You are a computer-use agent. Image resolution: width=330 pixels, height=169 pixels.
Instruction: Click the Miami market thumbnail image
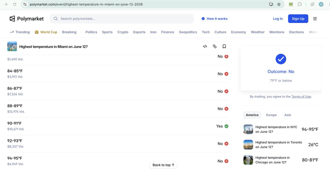(12, 47)
